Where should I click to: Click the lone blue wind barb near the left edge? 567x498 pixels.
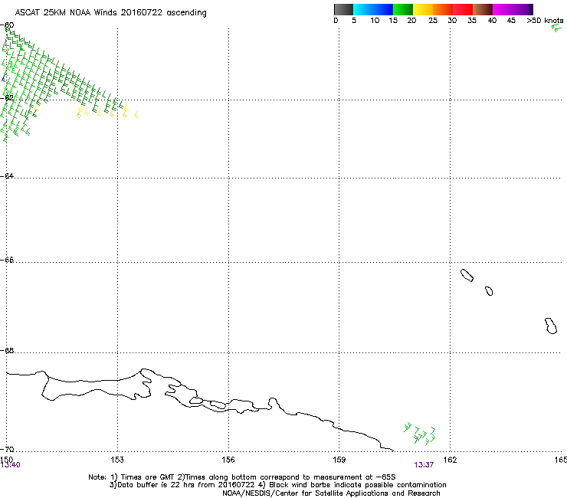tap(5, 77)
